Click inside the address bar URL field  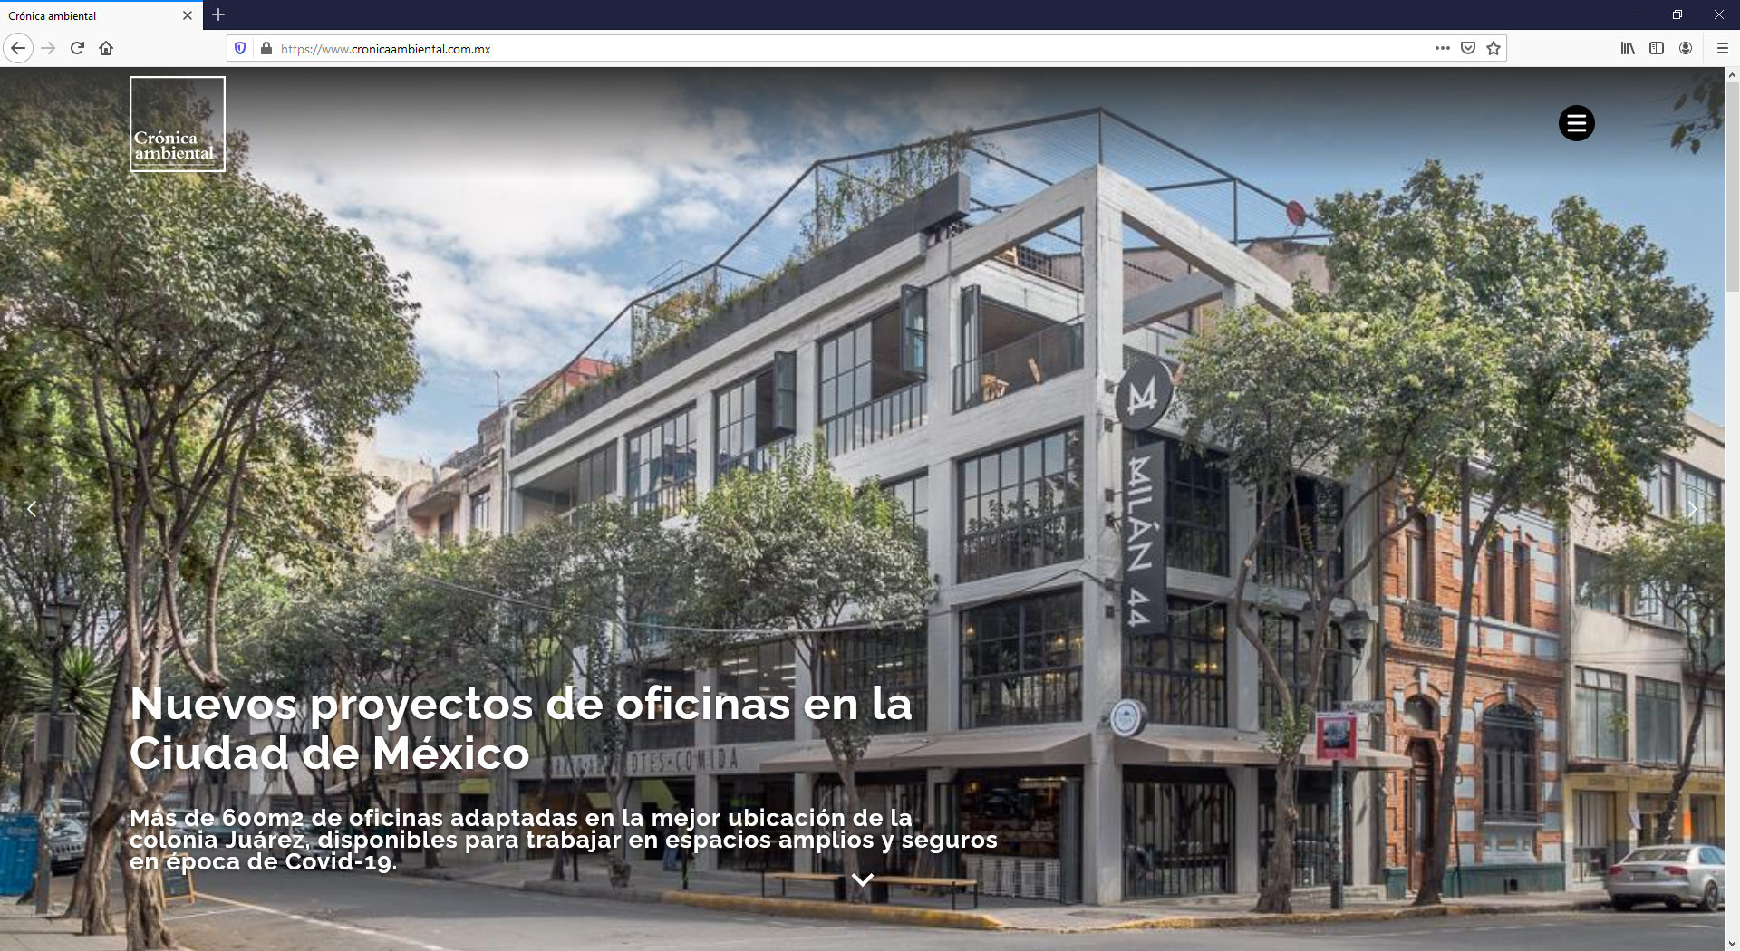coord(634,48)
